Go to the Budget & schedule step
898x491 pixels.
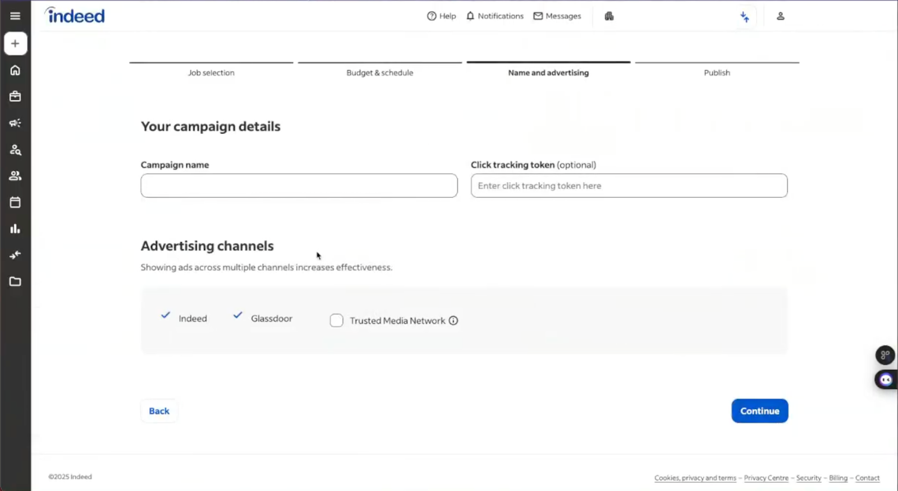[x=379, y=72]
